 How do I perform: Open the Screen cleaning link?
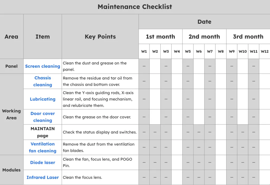42,66
